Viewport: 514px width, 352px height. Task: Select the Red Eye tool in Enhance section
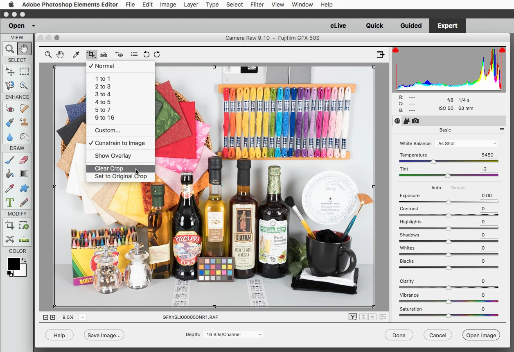pos(10,109)
